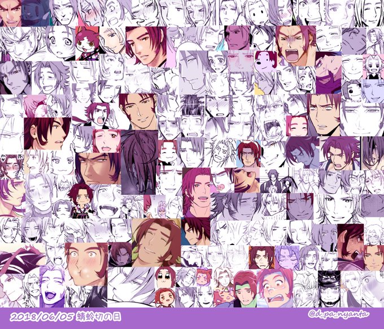
Task: Select the green headband face tile
Action: tap(245, 288)
